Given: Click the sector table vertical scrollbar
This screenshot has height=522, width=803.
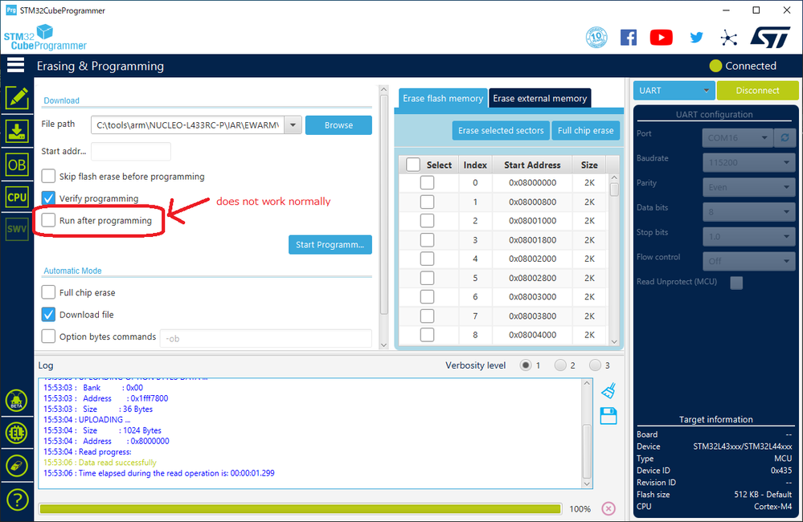Looking at the screenshot, I should tap(614, 259).
